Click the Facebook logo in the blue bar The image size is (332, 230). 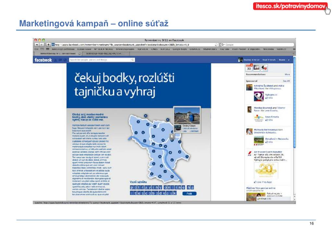point(43,60)
